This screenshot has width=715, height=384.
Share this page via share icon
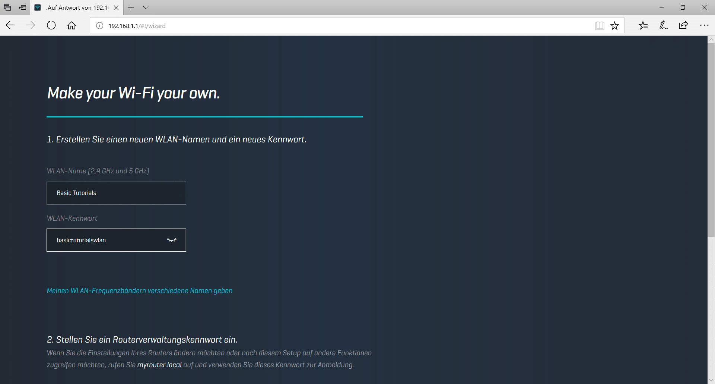click(683, 25)
